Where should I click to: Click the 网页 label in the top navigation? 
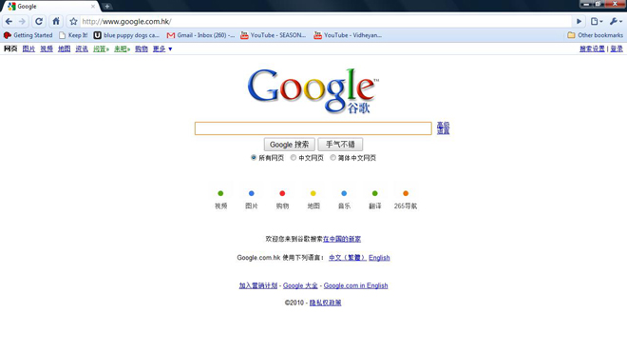(x=10, y=49)
